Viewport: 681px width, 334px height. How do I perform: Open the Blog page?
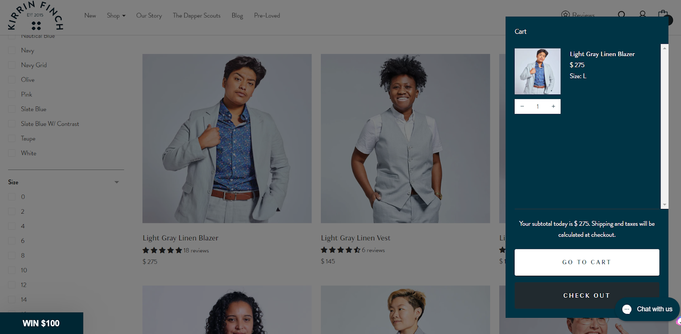237,15
